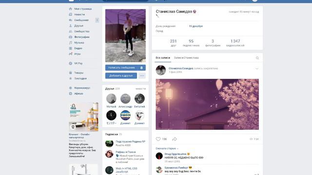Click новости link in friends block
The image size is (312, 175).
tap(140, 88)
